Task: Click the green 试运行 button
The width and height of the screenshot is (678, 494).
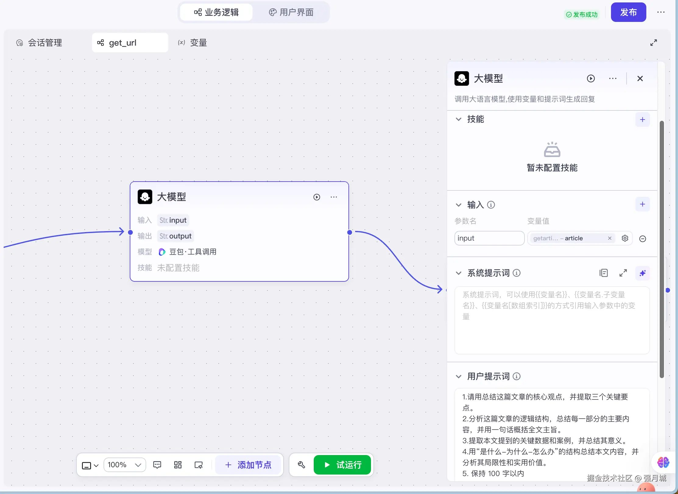Action: (342, 465)
